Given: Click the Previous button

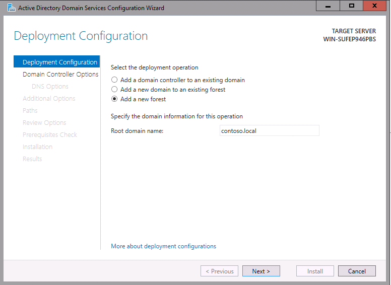Looking at the screenshot, I should [220, 271].
